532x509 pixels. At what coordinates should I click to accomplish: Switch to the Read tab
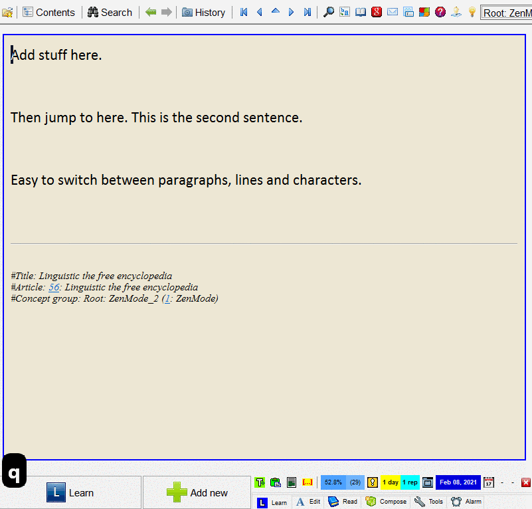(343, 502)
